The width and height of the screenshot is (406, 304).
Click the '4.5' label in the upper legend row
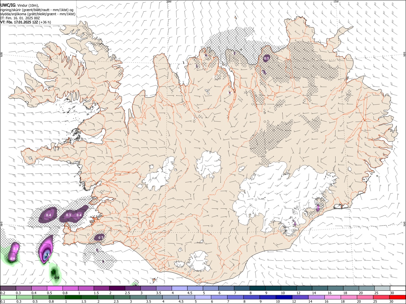190,293
